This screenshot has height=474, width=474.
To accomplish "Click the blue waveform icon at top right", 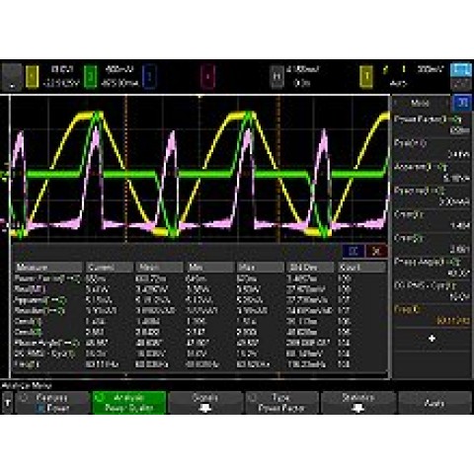I will click(x=461, y=70).
